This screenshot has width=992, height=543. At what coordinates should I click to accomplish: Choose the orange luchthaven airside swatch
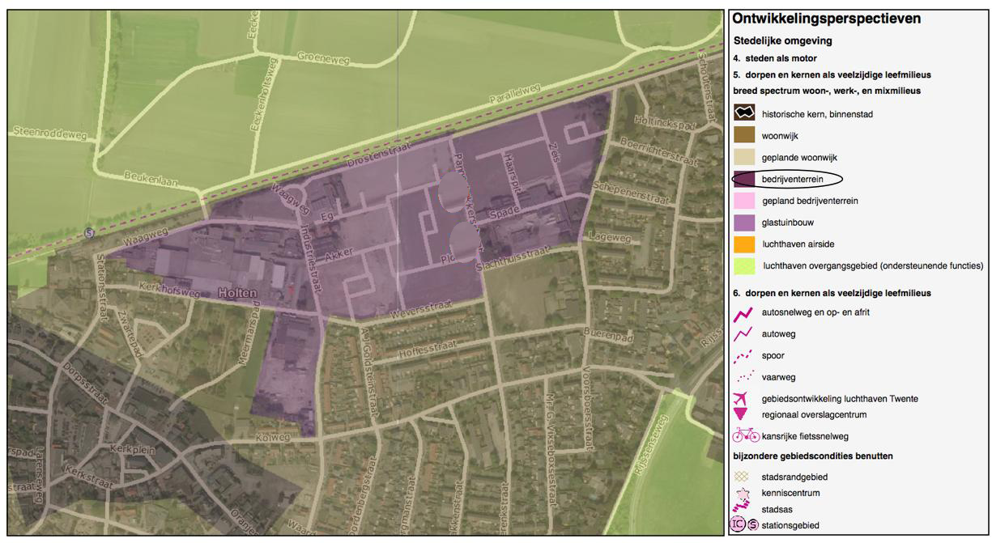(x=743, y=244)
